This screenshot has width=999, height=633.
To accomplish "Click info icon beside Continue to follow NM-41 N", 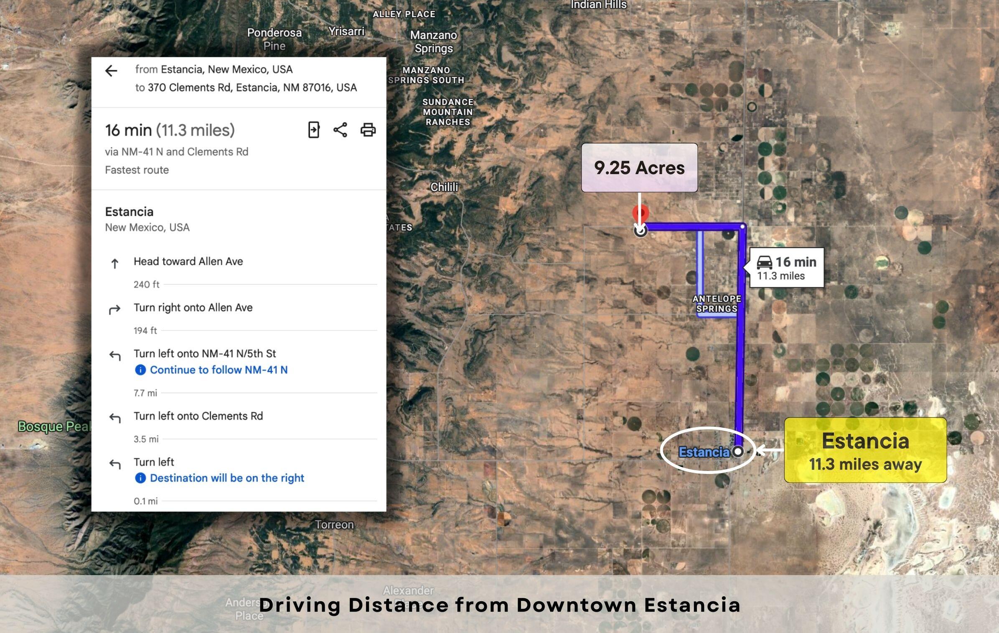I will [x=140, y=370].
